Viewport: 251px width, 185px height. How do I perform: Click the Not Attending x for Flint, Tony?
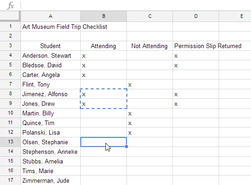pyautogui.click(x=130, y=85)
